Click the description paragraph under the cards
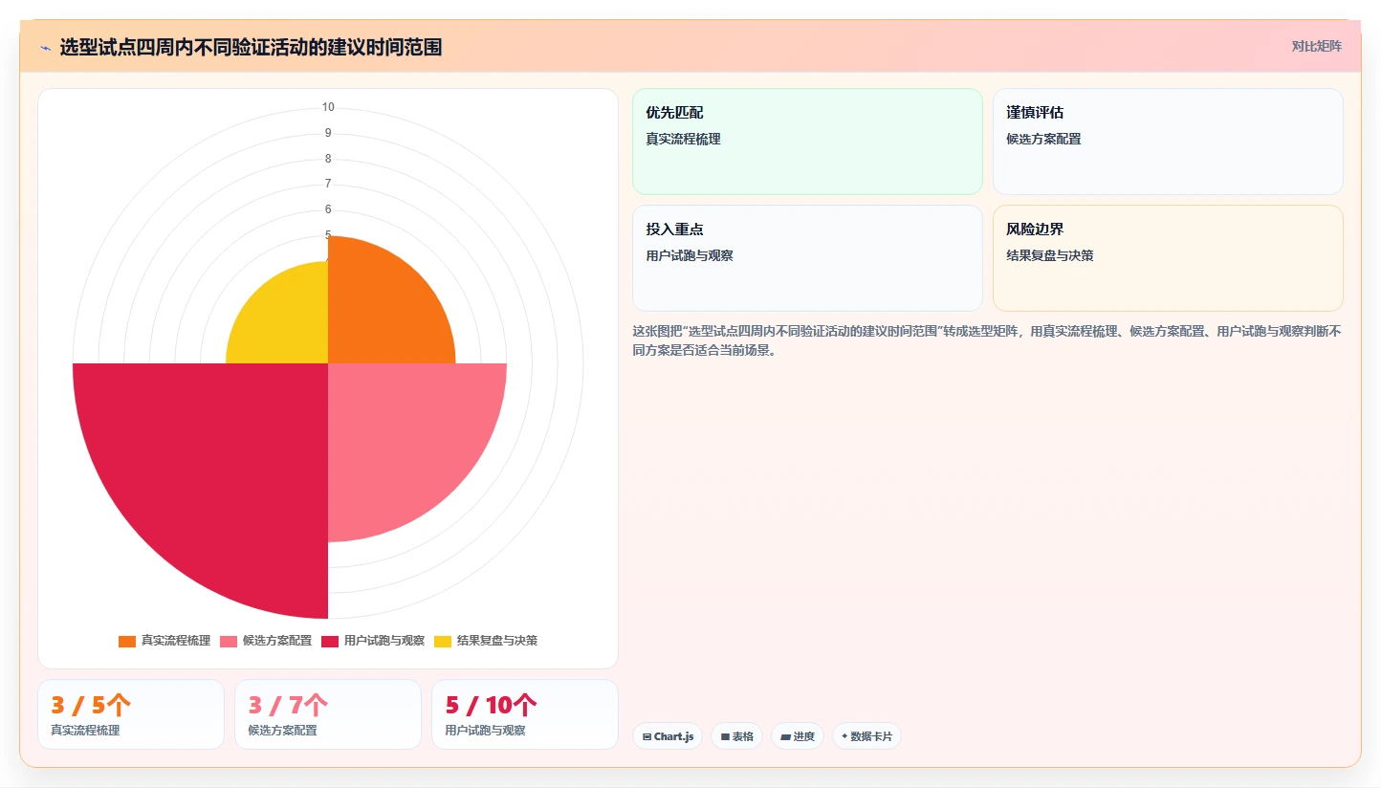The width and height of the screenshot is (1381, 788). 987,340
